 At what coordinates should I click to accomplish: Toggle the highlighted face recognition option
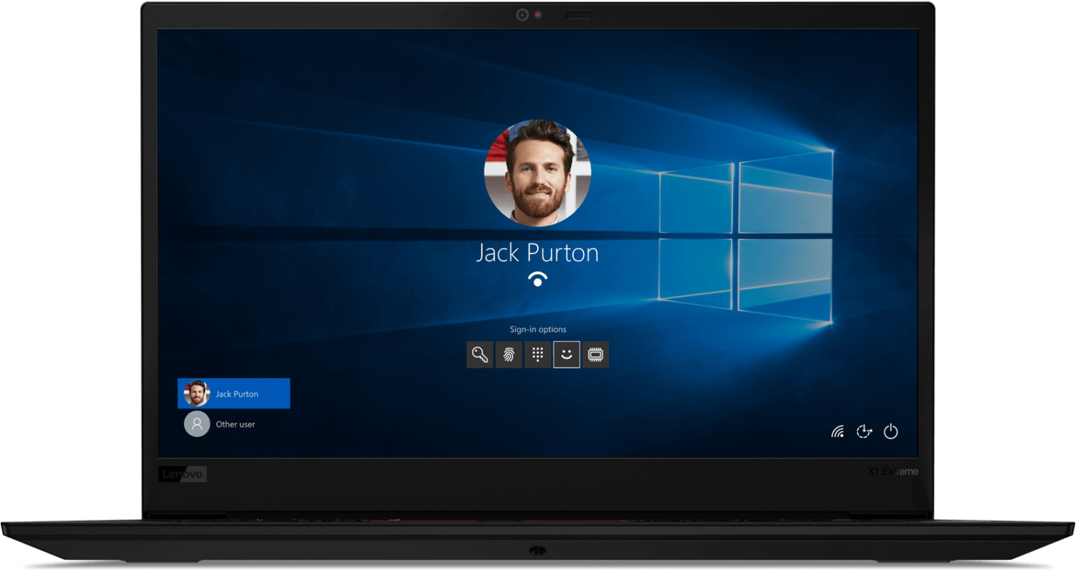point(566,354)
